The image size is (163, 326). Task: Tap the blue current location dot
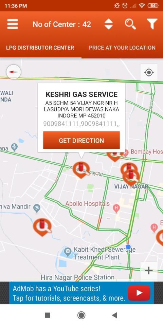(x=128, y=247)
